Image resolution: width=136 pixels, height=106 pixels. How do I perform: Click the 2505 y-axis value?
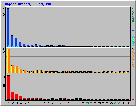pyautogui.click(x=4, y=51)
